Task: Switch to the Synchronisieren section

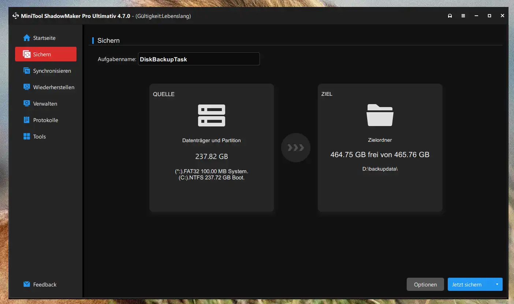Action: 46,71
